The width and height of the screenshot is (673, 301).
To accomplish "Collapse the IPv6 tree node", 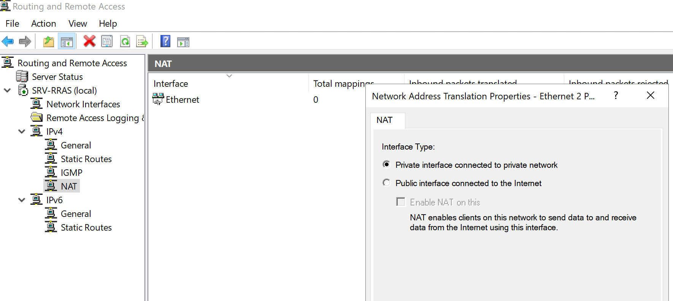I will coord(22,200).
